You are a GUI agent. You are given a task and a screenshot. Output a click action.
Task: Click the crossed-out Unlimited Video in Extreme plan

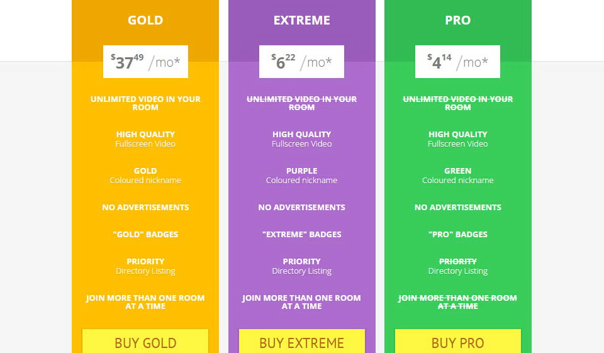[301, 103]
